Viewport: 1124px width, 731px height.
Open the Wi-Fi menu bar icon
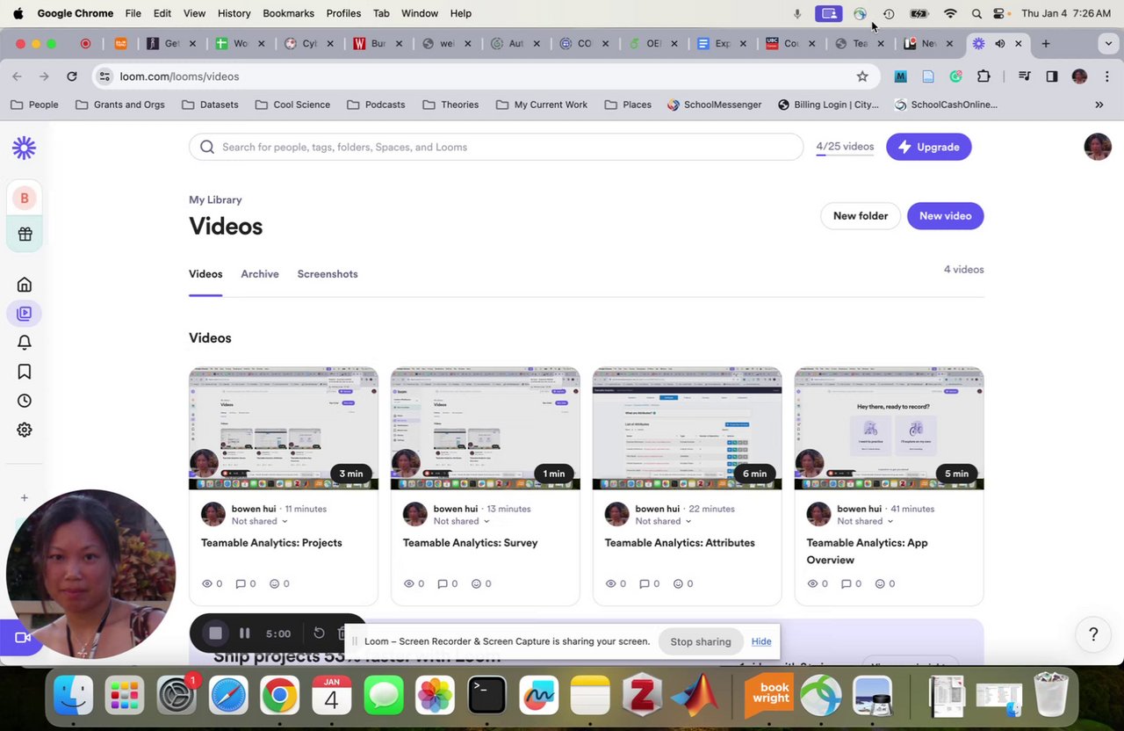(x=950, y=13)
